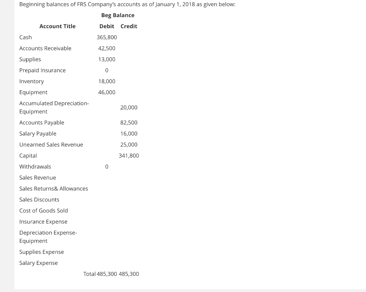Click the Withdrawals label
The height and width of the screenshot is (292, 366).
tap(35, 167)
